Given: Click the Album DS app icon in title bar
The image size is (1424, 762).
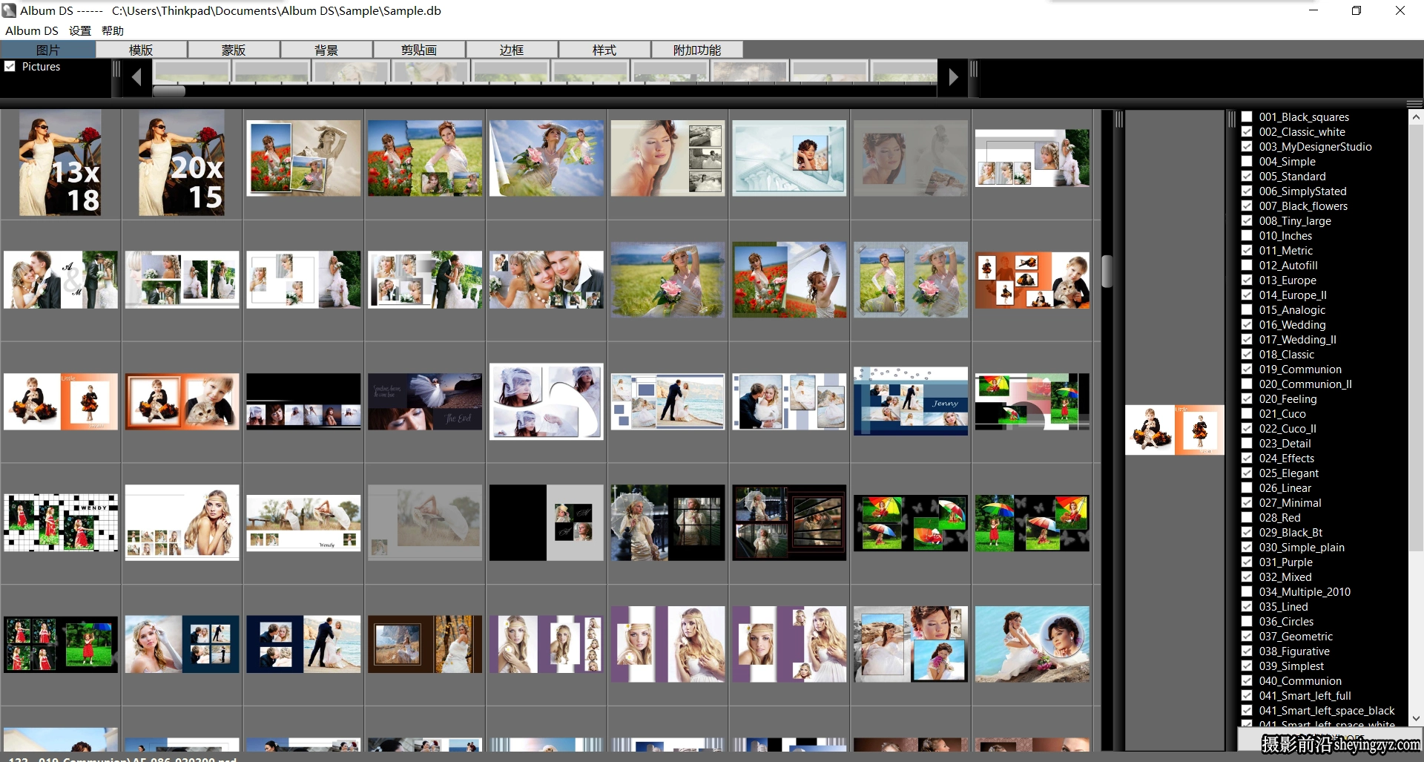Looking at the screenshot, I should [9, 10].
